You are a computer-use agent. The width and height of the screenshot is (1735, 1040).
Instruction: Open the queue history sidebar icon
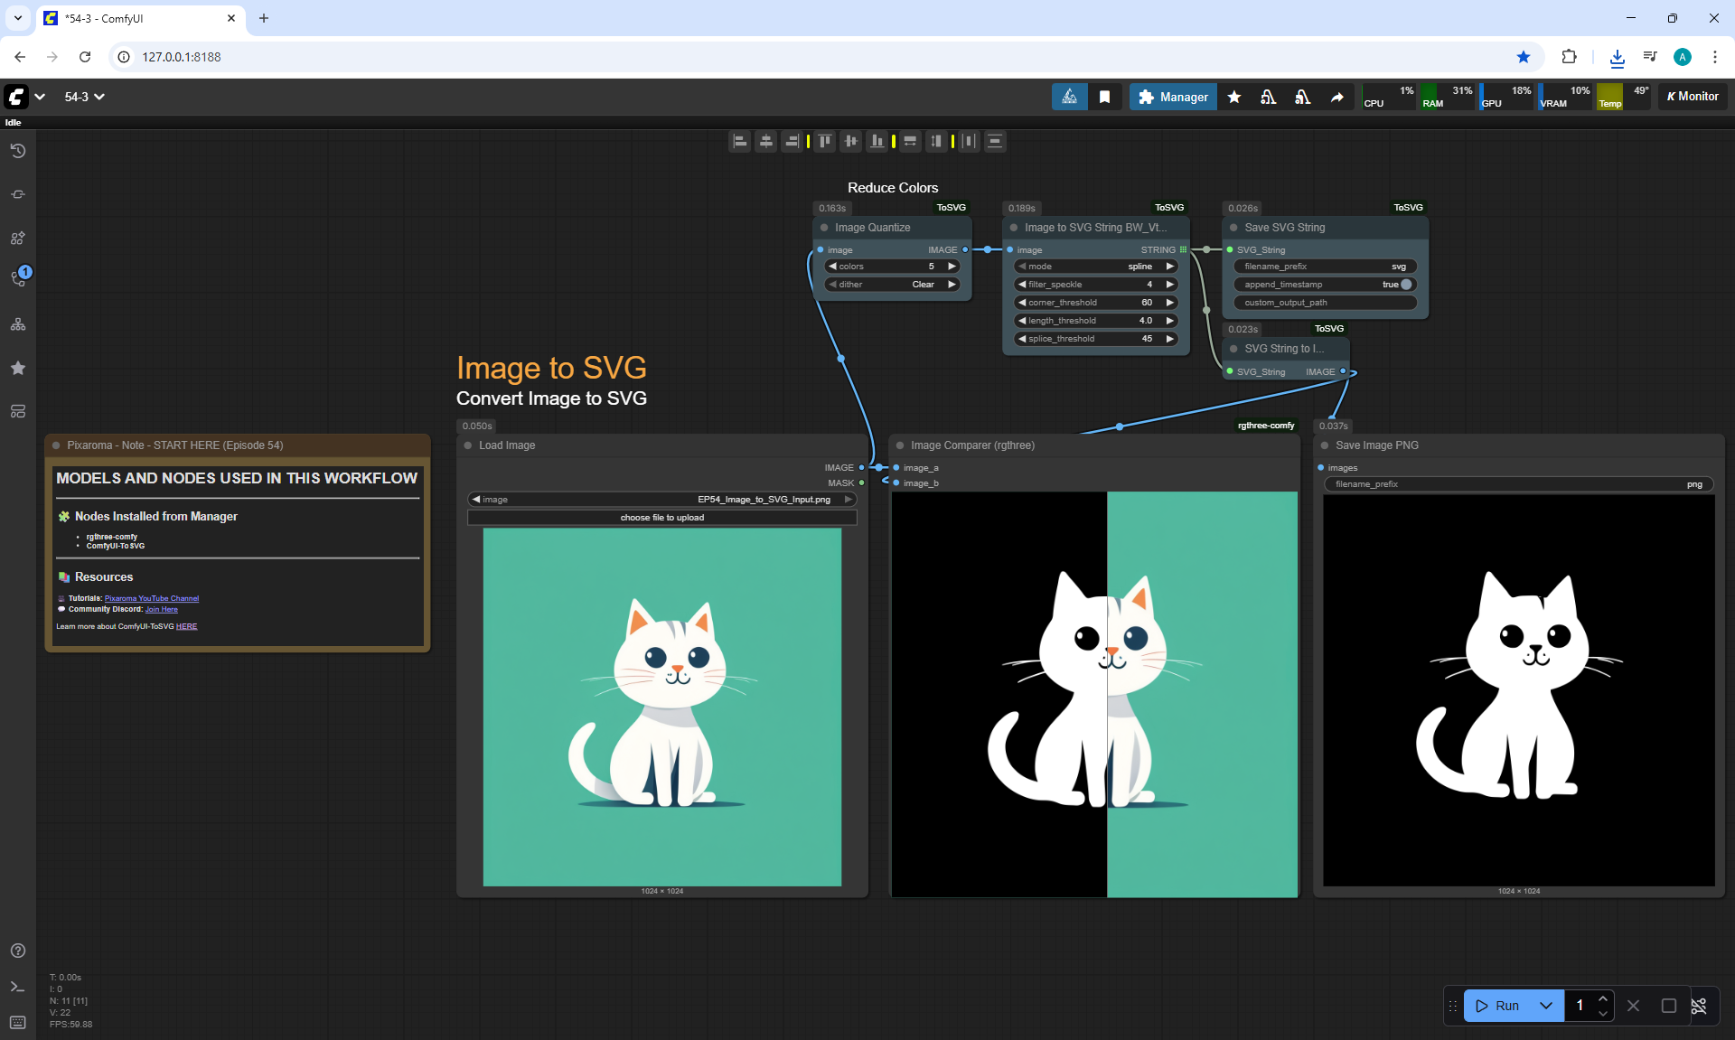pos(18,151)
